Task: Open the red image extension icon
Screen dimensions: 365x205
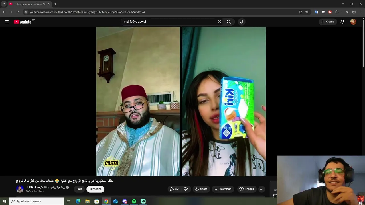Action: tap(330, 12)
